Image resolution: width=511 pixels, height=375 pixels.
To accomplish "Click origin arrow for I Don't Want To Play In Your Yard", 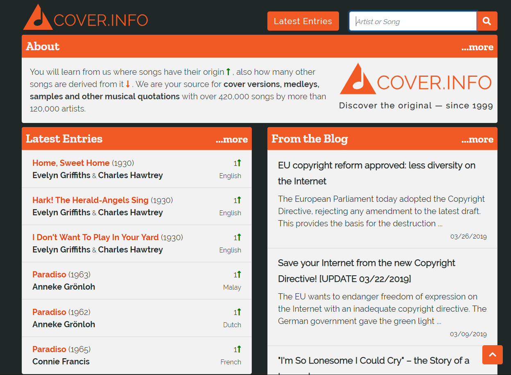I will (239, 237).
